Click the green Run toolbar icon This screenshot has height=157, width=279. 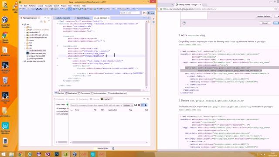pos(79,9)
